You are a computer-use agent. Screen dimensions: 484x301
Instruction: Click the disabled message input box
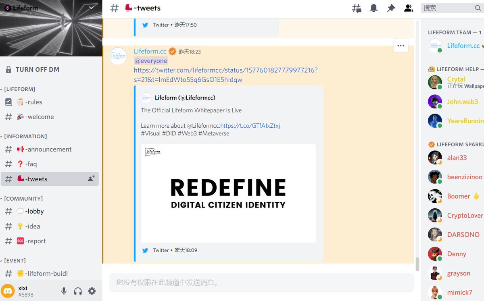(261, 282)
